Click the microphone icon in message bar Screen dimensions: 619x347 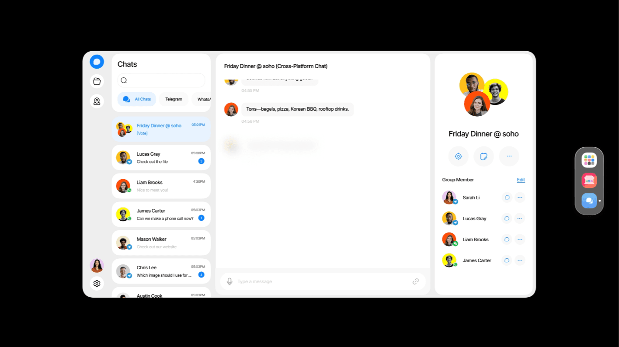pyautogui.click(x=230, y=281)
